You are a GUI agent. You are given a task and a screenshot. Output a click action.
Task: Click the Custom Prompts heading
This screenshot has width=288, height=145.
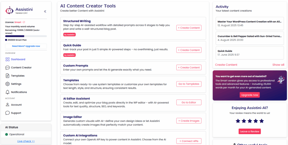[x=76, y=66]
